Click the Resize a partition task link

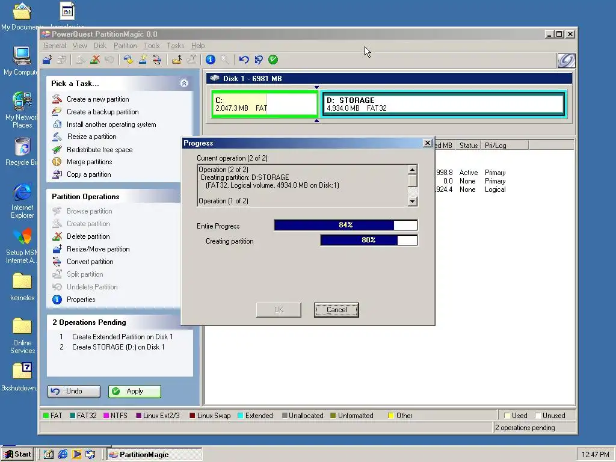pos(91,137)
